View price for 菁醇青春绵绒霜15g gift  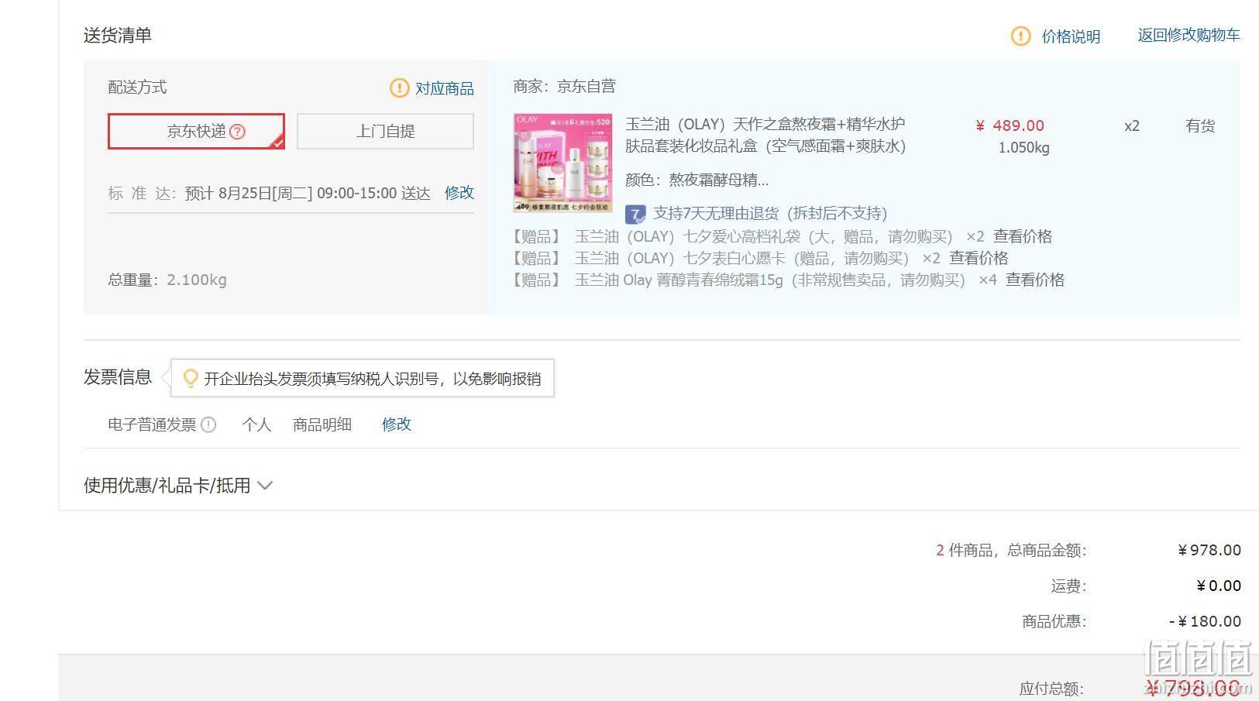1035,280
